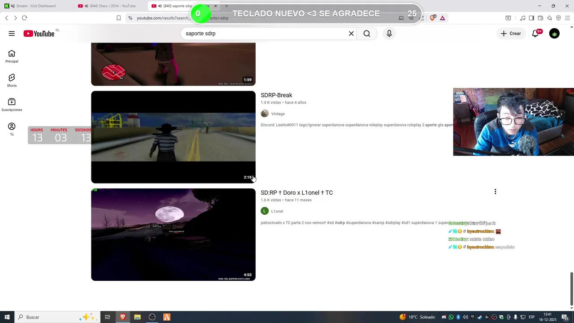Open the Steam tray icon
This screenshot has height=323, width=574.
tap(479, 317)
